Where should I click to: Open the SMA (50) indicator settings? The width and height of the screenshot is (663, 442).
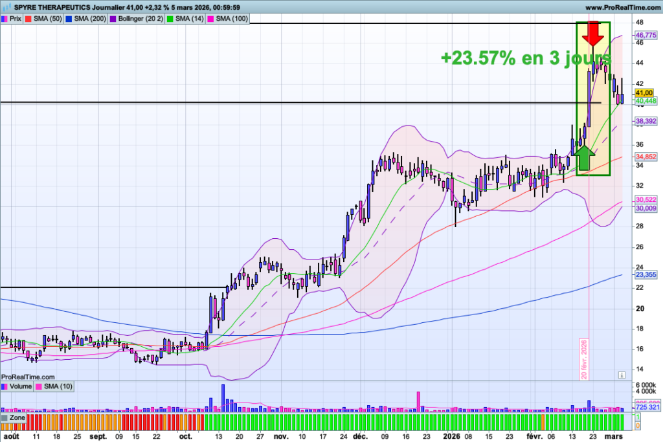pos(47,19)
